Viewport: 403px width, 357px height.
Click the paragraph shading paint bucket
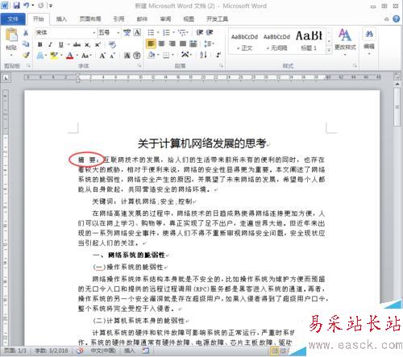tap(152, 55)
